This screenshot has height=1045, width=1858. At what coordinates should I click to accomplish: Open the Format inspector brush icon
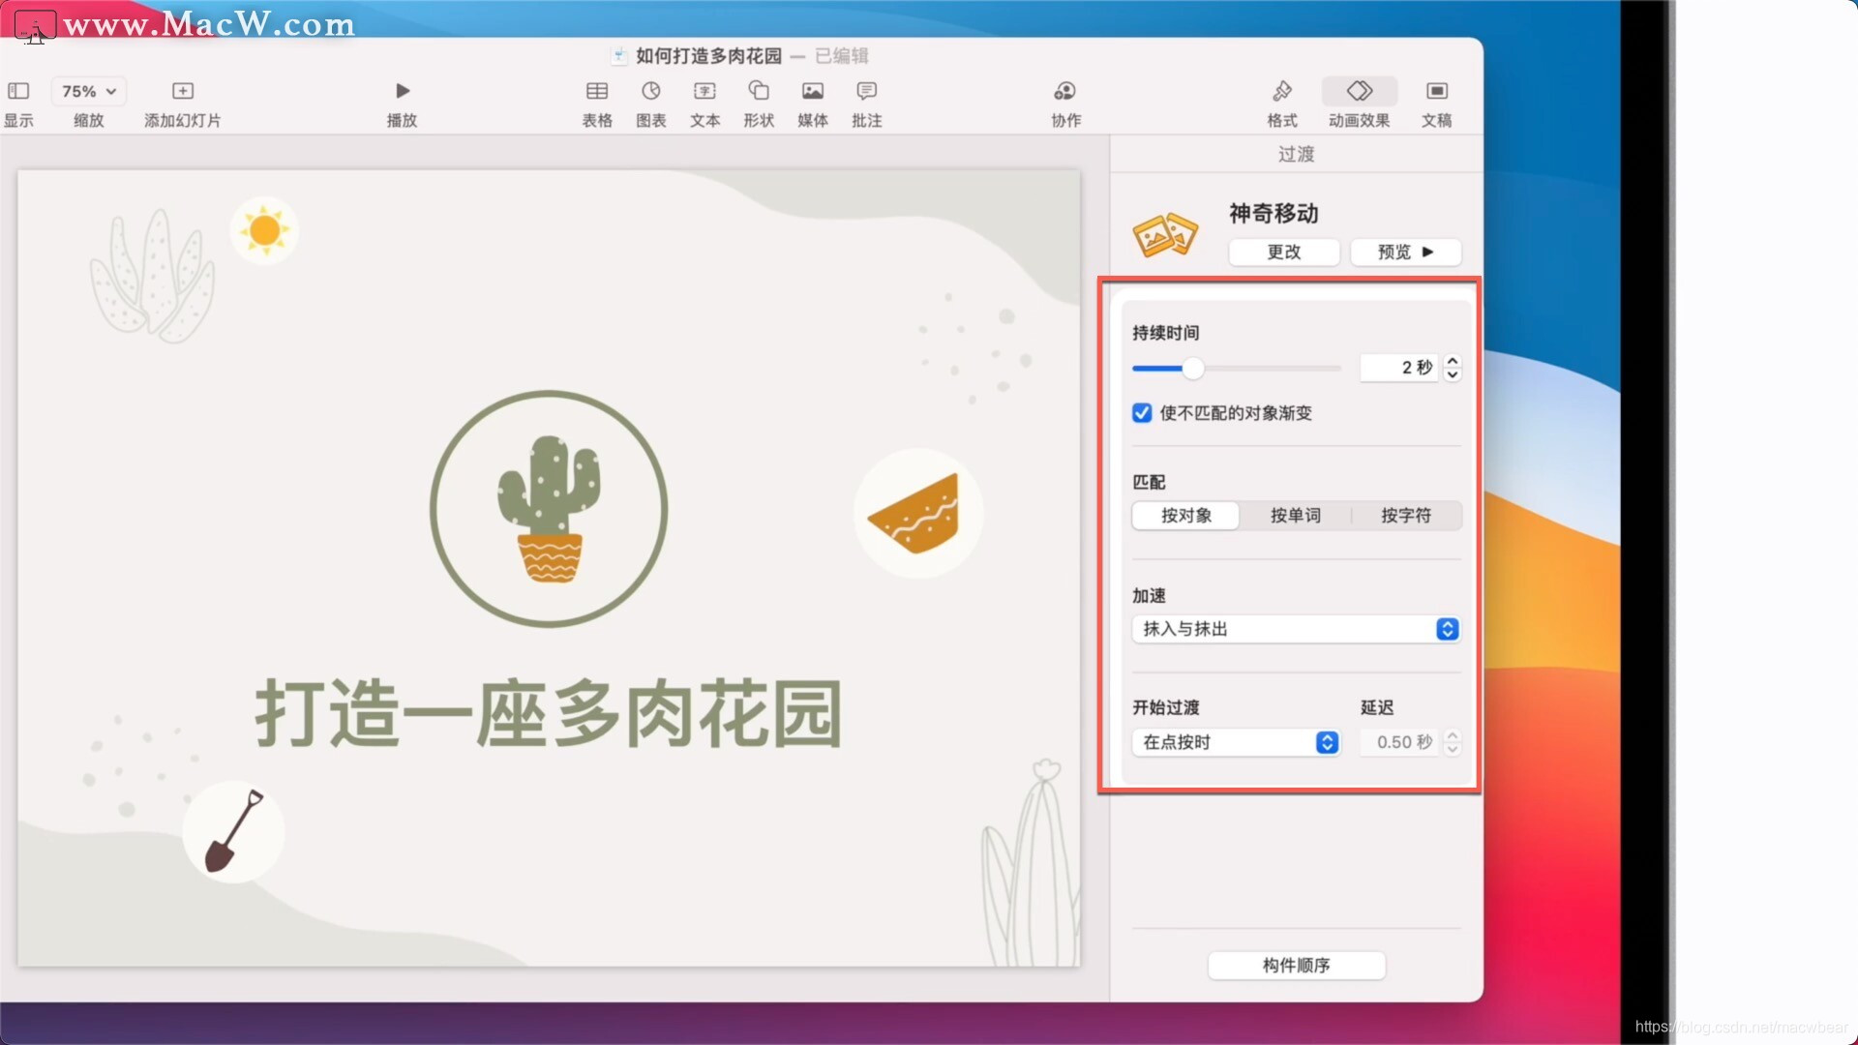pyautogui.click(x=1282, y=91)
